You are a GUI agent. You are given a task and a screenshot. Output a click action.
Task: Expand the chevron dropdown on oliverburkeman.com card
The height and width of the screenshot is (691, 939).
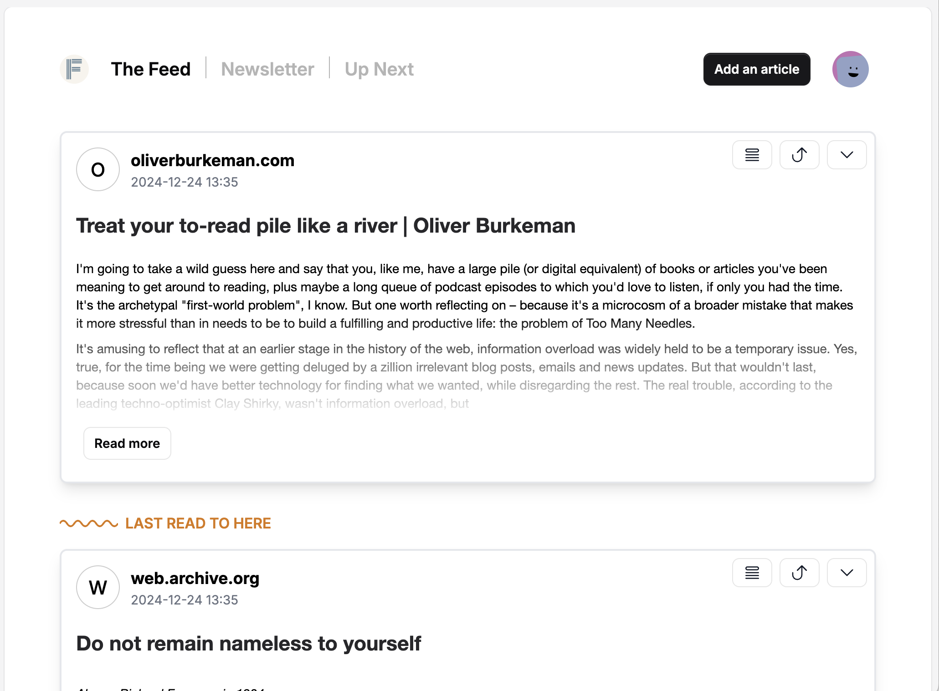point(847,155)
